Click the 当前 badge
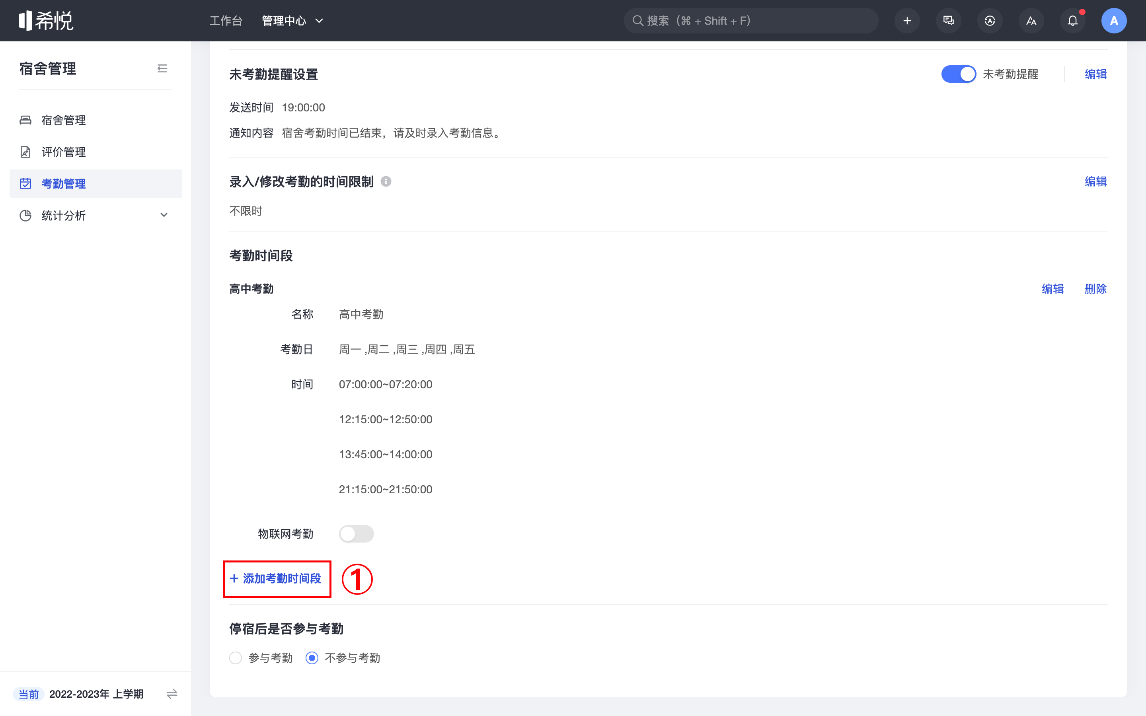 coord(28,694)
